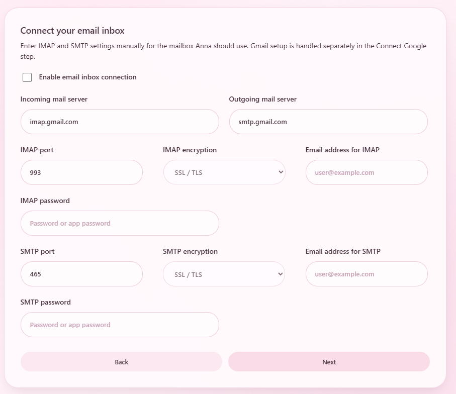Open the IMAP encryption dropdown
This screenshot has width=456, height=394.
click(x=224, y=172)
